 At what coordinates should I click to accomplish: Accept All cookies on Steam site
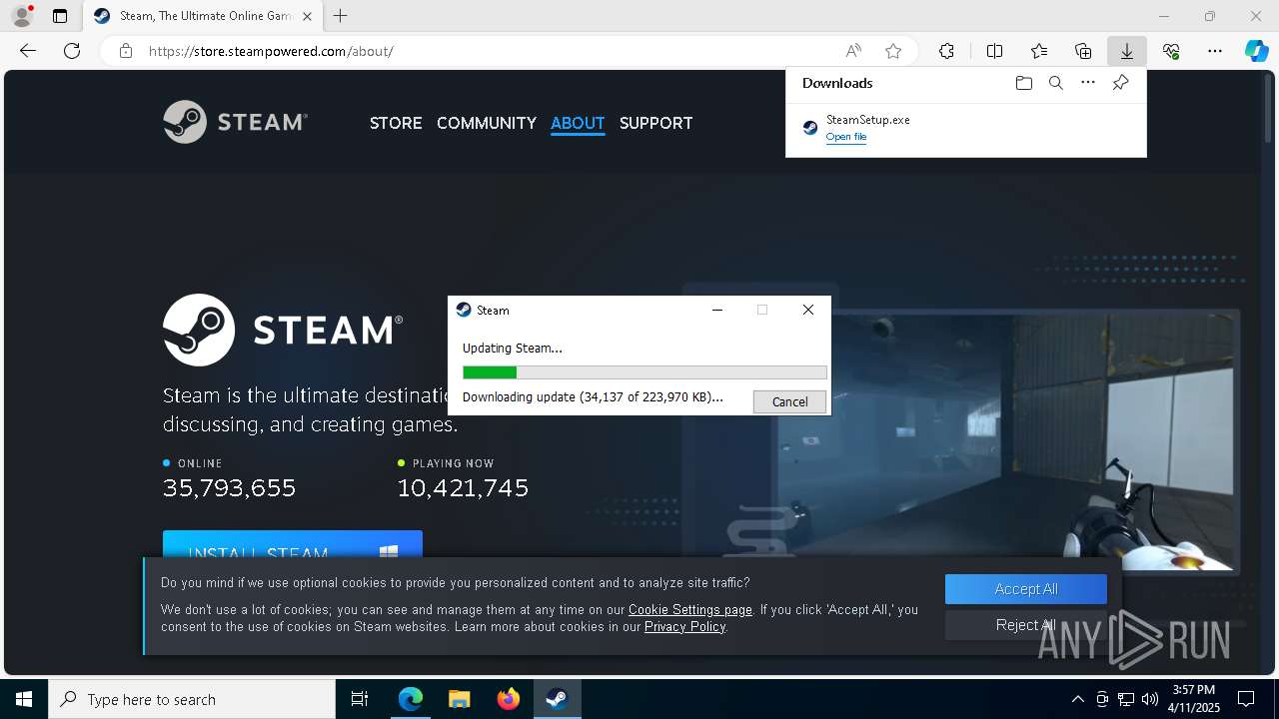pyautogui.click(x=1026, y=589)
